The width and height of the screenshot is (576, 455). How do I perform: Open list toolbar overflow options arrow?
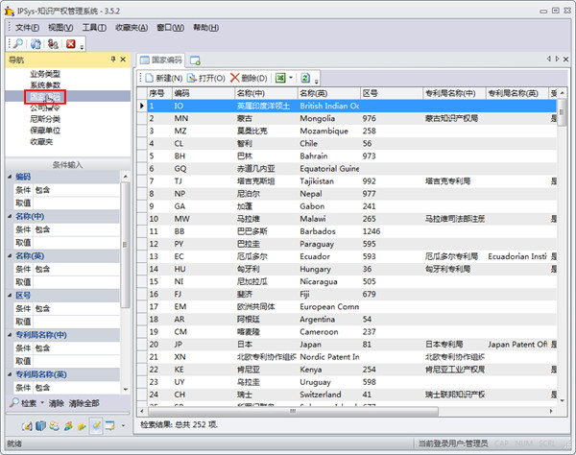(316, 81)
